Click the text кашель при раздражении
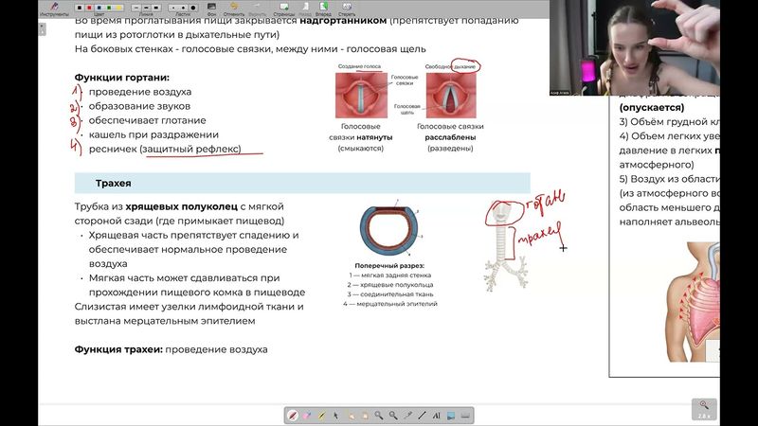 coord(153,134)
